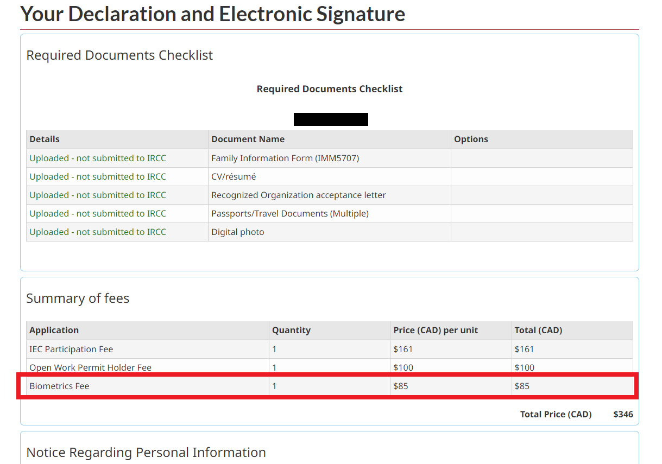
Task: Select the CV/résumé document name
Action: pos(234,176)
